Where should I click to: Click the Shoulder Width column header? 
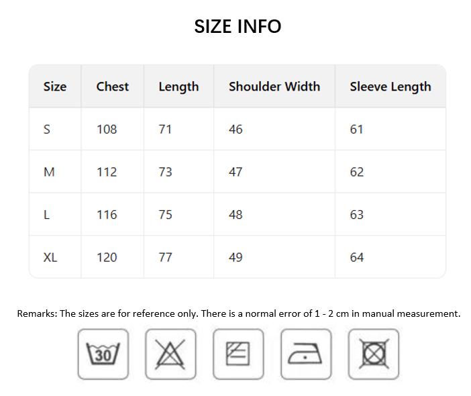[274, 87]
